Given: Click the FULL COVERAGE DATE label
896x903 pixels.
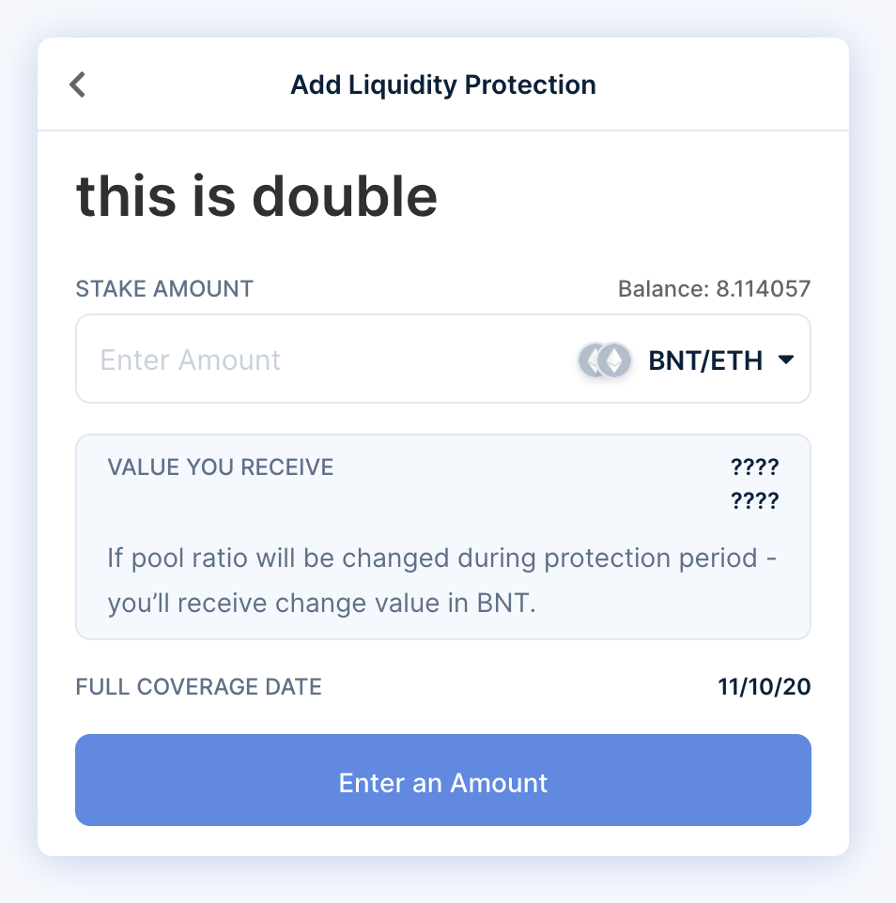Looking at the screenshot, I should (x=198, y=687).
